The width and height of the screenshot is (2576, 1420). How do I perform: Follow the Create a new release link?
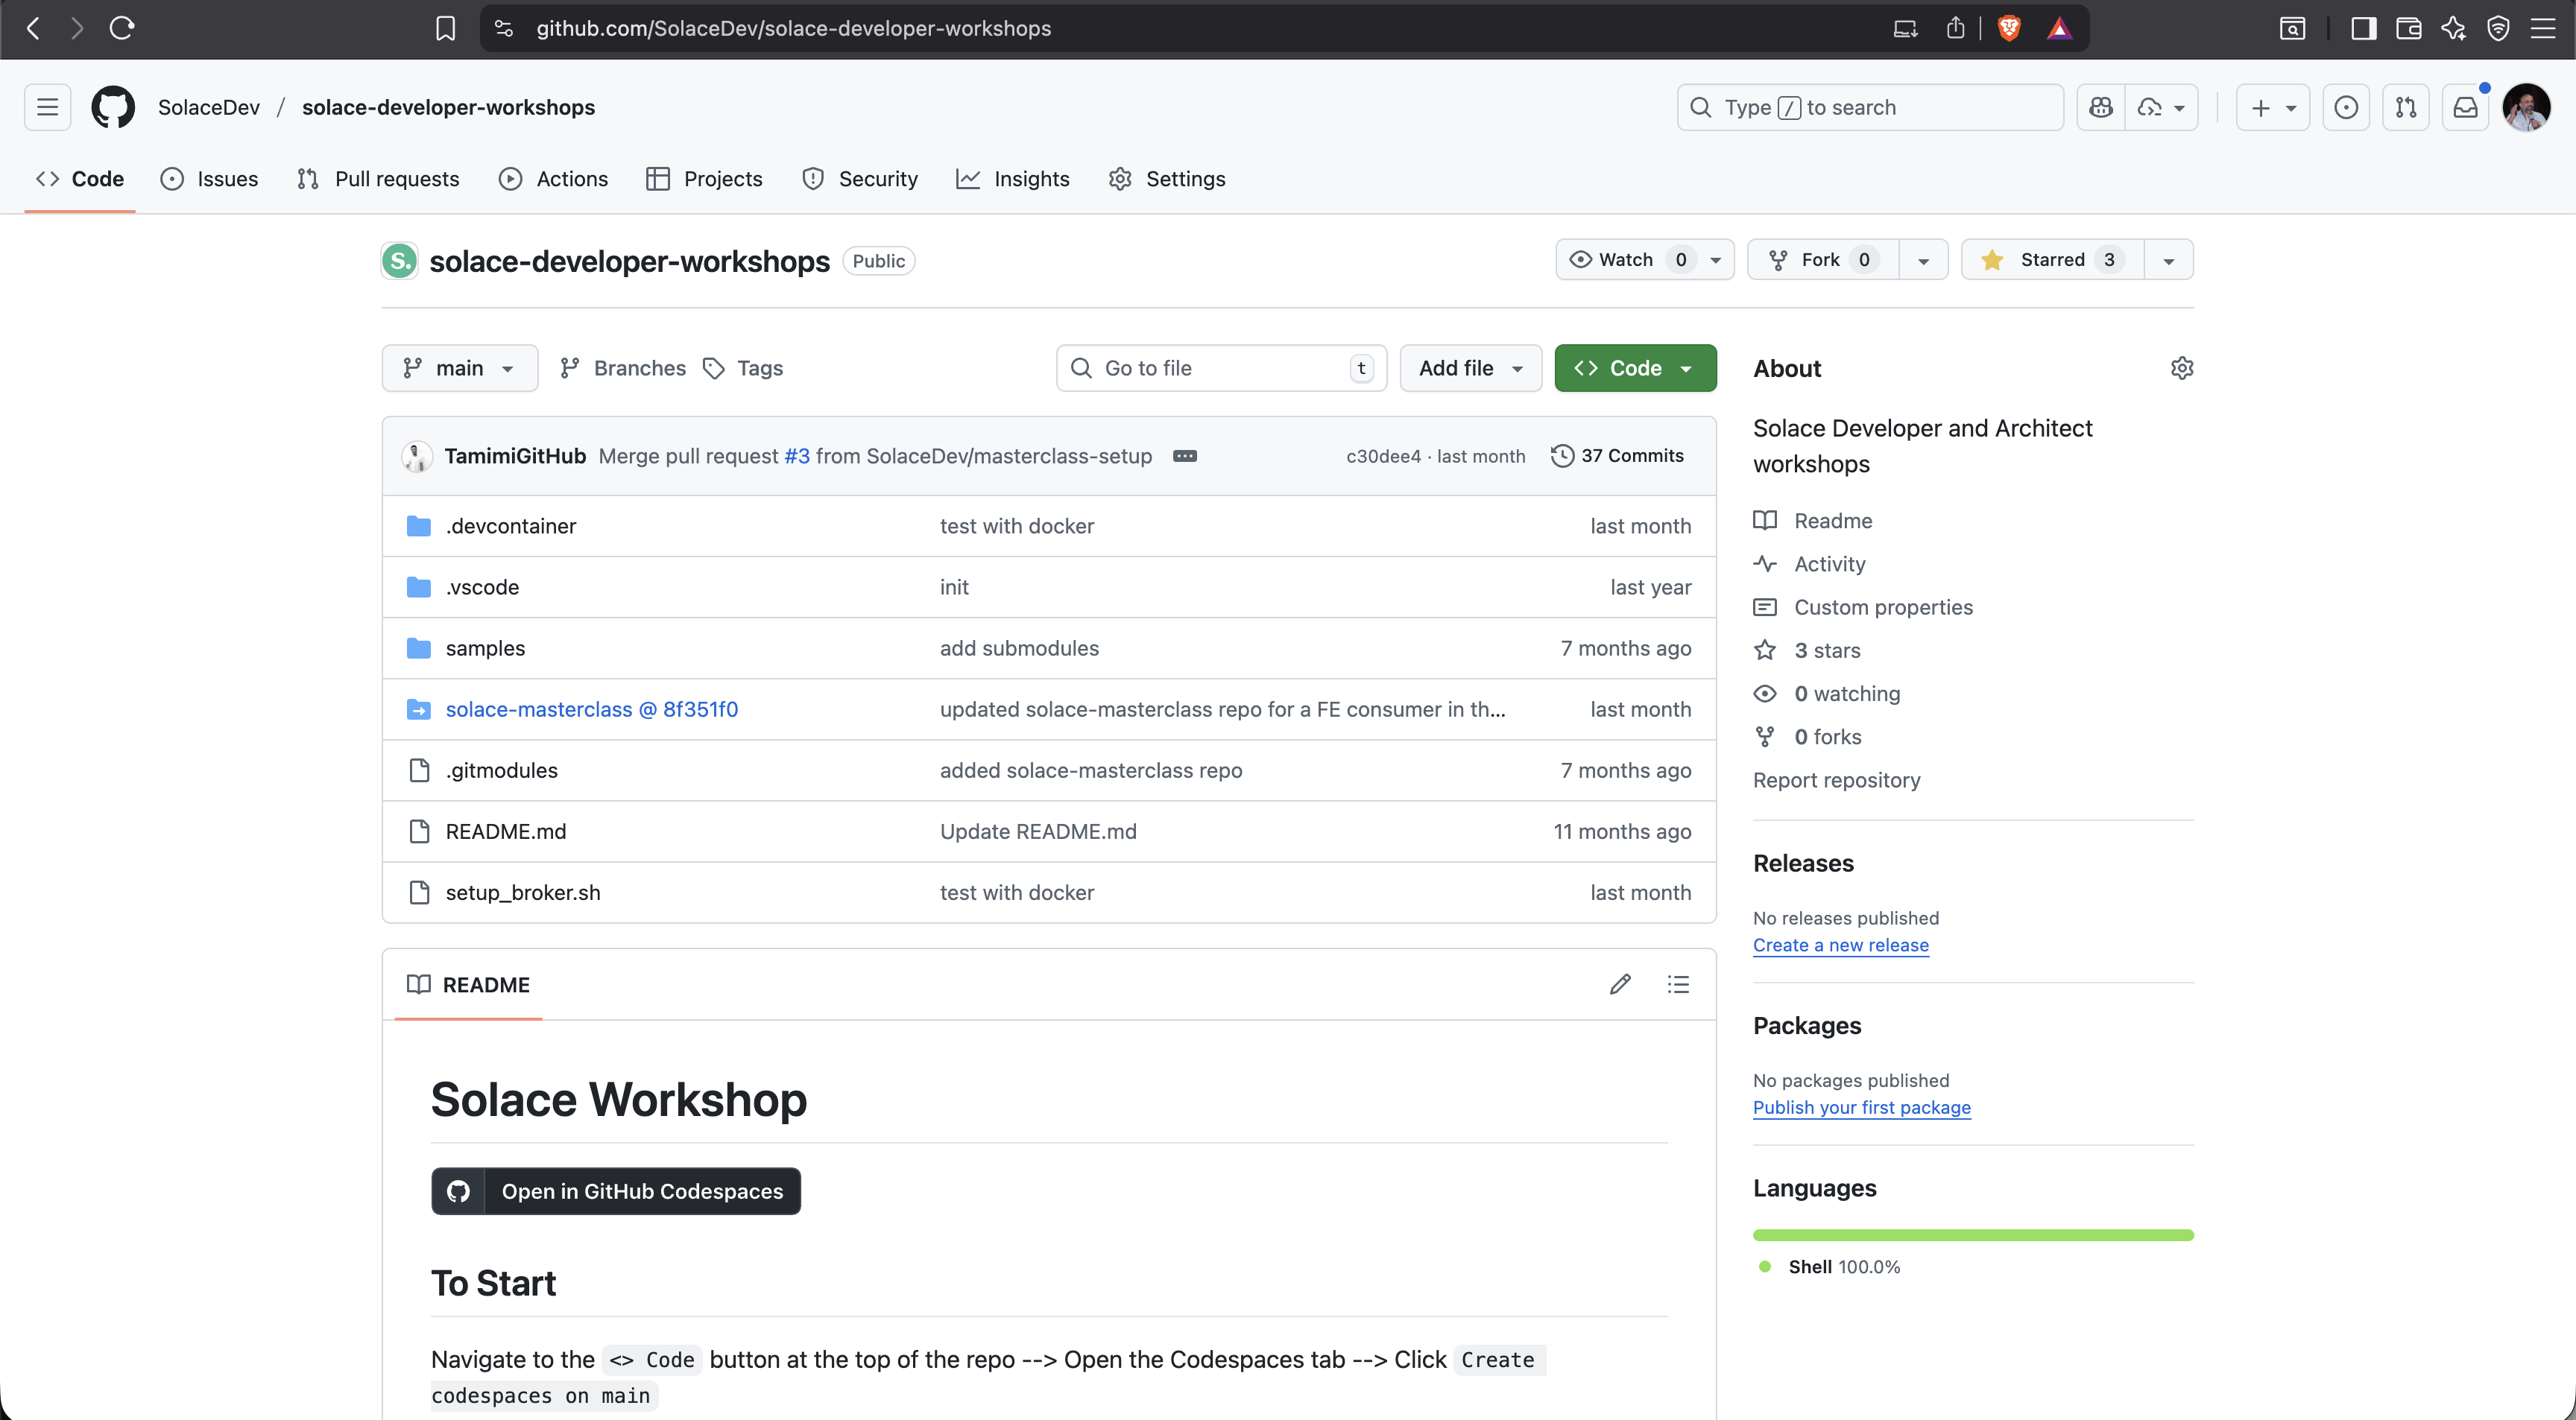pos(1841,945)
